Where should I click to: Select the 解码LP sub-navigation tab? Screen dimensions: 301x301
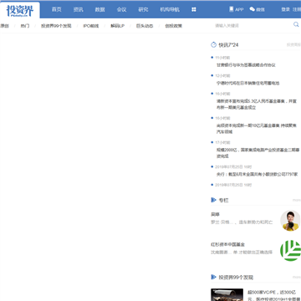click(x=117, y=26)
